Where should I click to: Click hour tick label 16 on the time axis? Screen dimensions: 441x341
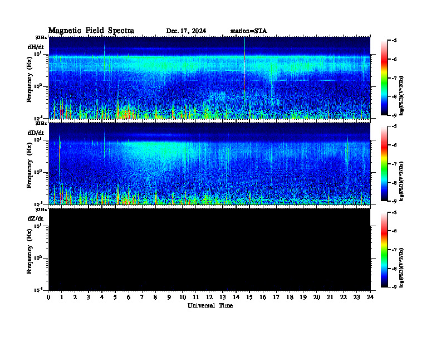click(263, 298)
